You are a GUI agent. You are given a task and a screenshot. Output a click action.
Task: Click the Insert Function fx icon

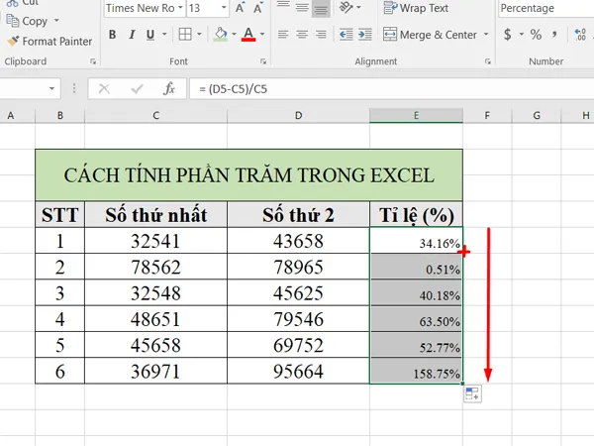169,88
